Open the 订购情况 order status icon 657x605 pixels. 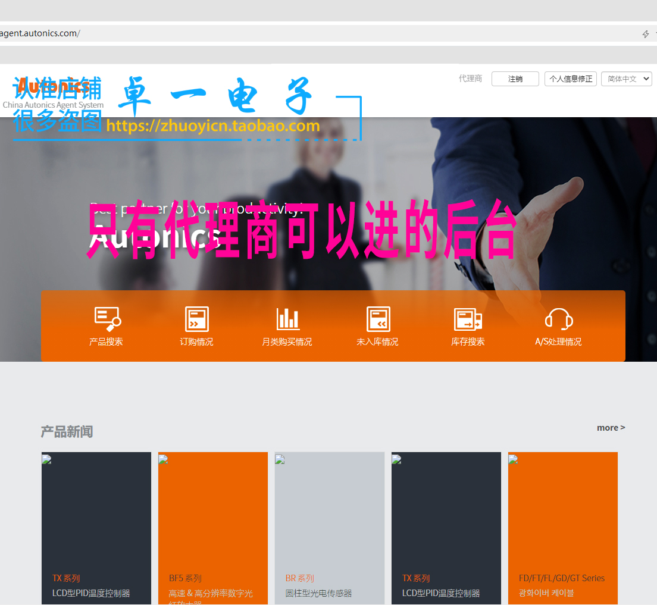[x=196, y=319]
